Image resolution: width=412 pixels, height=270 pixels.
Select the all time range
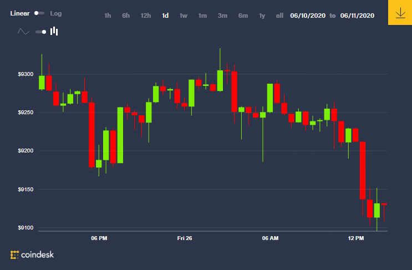tap(279, 16)
